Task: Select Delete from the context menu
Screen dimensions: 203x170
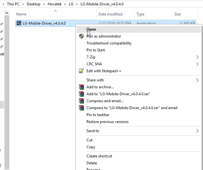Action: pos(139,163)
